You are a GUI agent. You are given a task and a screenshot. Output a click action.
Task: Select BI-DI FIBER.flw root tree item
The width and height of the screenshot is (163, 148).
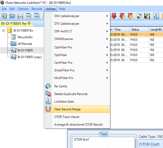coord(23,31)
